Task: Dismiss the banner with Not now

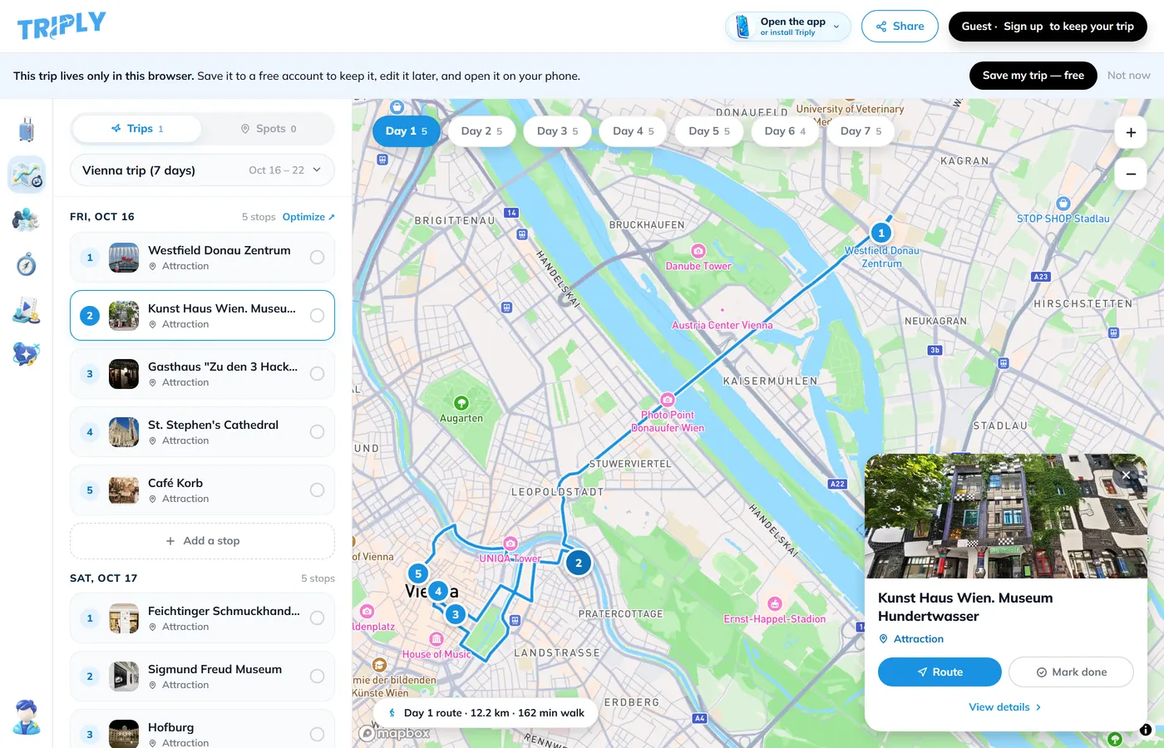Action: pos(1128,76)
